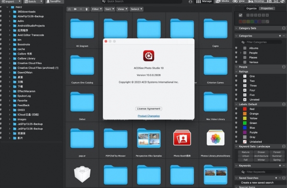Clear rating with the X box icon

point(267,15)
